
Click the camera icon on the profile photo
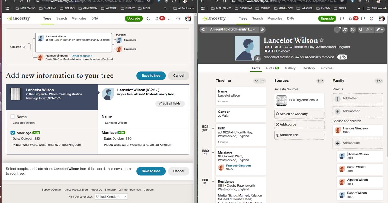257,59
